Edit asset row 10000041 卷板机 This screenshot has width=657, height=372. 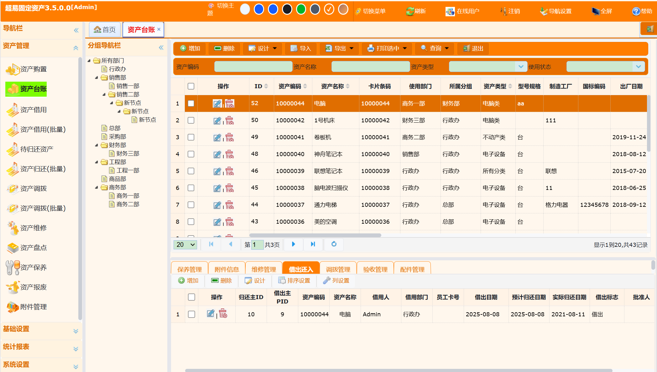point(217,137)
